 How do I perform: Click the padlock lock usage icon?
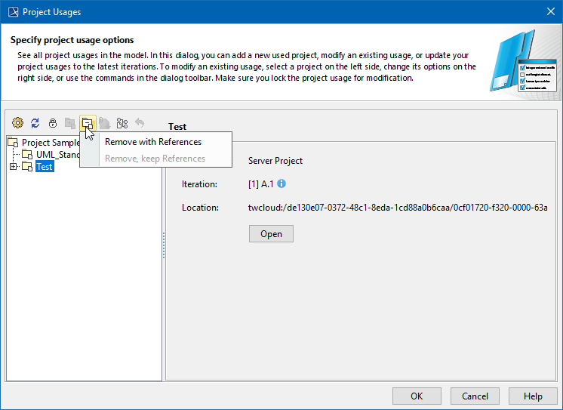pyautogui.click(x=53, y=123)
